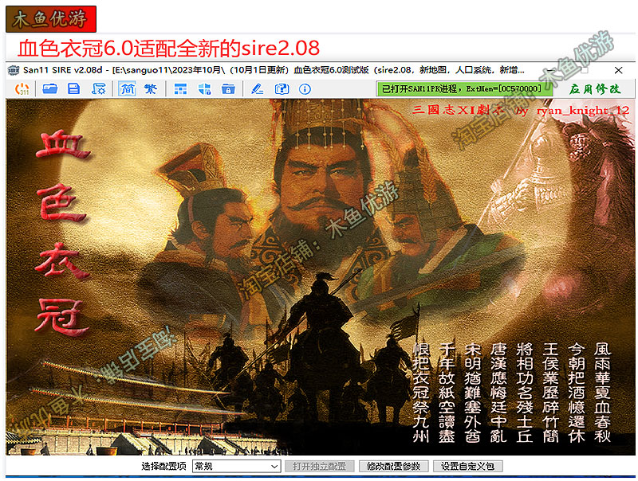Close the San11 SIRE window
The height and width of the screenshot is (481, 638).
[x=619, y=70]
